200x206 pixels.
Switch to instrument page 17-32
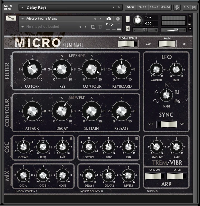pos(142,7)
